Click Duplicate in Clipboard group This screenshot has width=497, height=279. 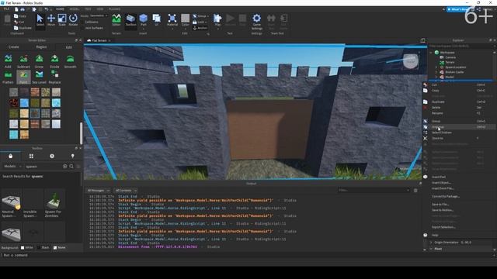pos(23,28)
